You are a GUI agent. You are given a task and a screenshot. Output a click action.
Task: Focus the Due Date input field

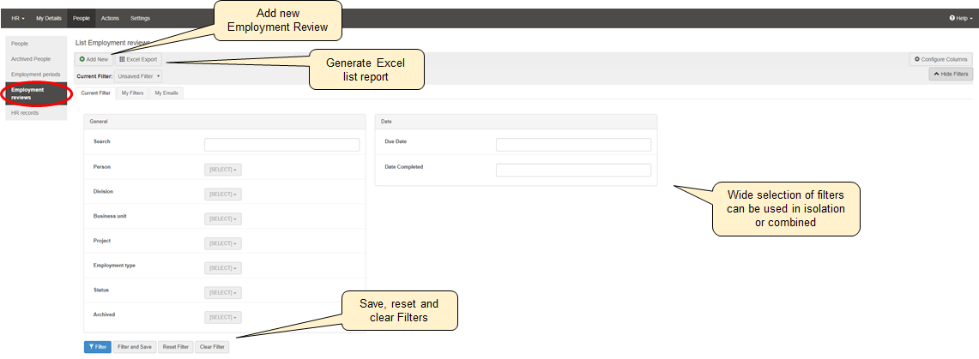pos(573,145)
